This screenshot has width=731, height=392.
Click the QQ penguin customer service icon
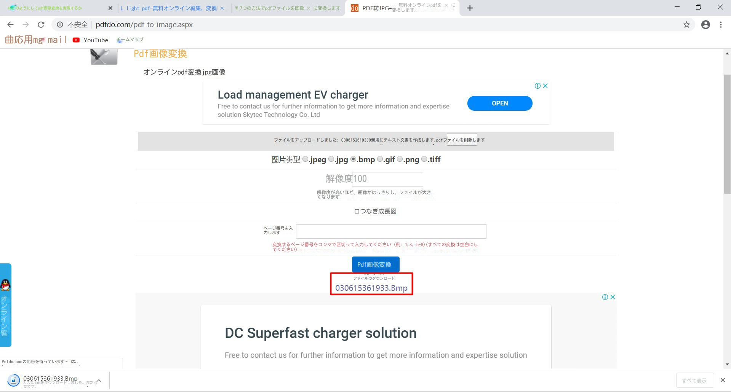pos(5,285)
